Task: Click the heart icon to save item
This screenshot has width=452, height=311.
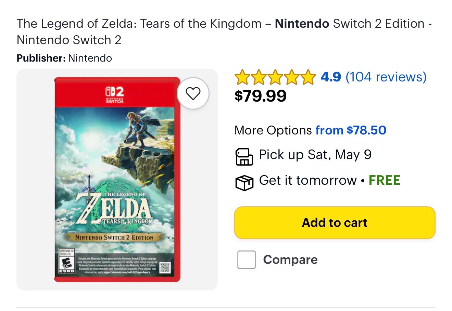Action: [x=193, y=93]
